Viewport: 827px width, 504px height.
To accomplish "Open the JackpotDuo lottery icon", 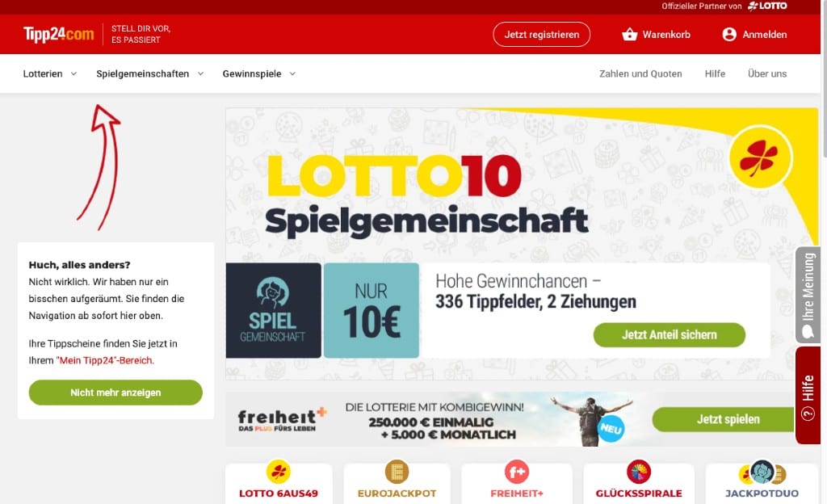I will pos(762,472).
